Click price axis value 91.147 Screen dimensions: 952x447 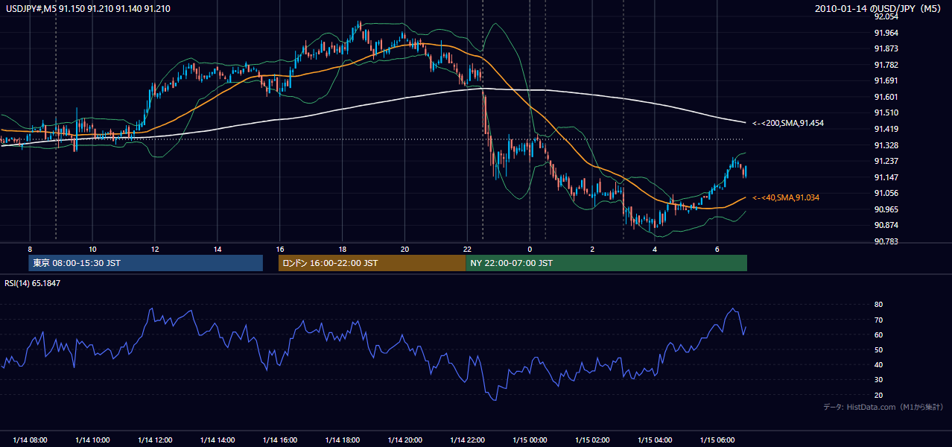(886, 177)
